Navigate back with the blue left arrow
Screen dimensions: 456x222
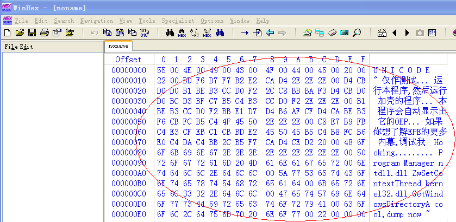(x=270, y=33)
